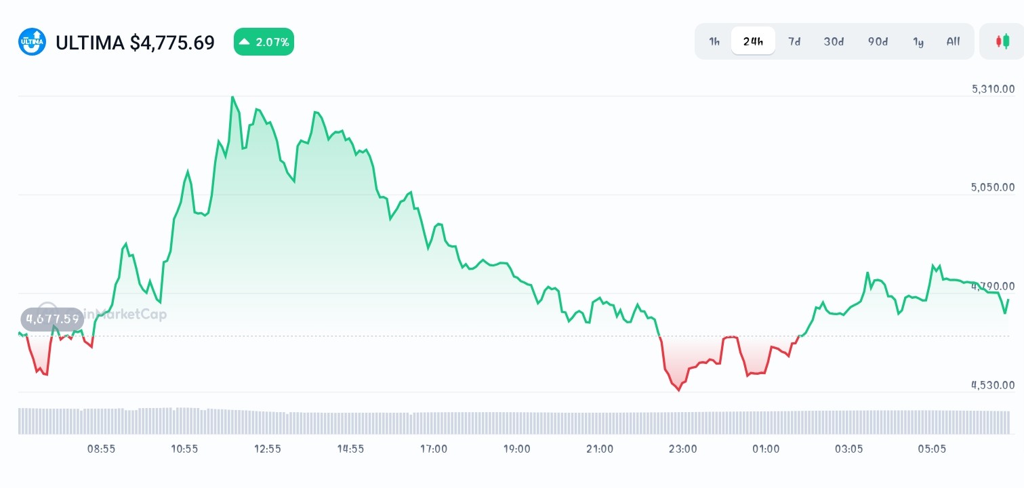Click the 08:55 time axis label
This screenshot has width=1024, height=488.
click(101, 449)
